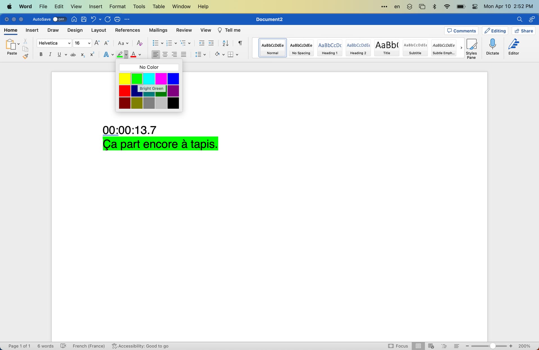Save the document with the floppy disk icon
This screenshot has height=350, width=539.
coord(84,19)
